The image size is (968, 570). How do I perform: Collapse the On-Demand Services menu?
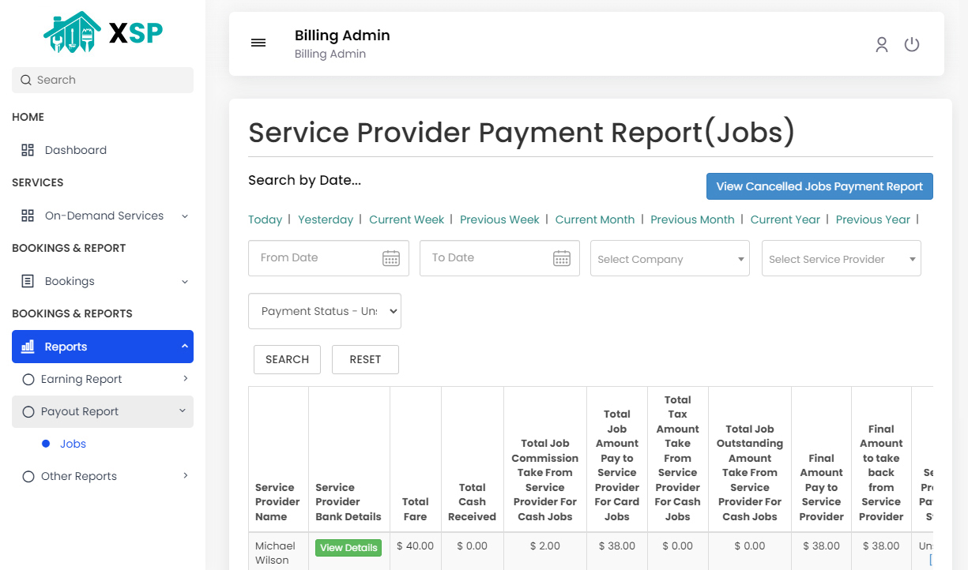pyautogui.click(x=184, y=215)
